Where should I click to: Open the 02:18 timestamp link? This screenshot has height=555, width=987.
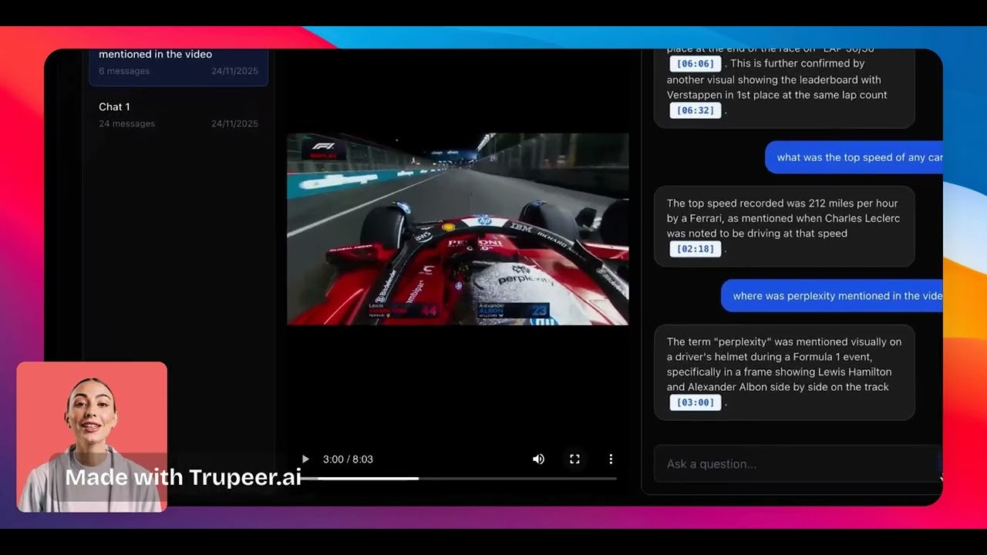(695, 249)
